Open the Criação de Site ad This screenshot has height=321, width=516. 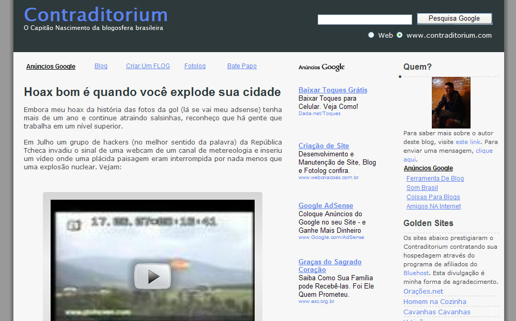coord(323,146)
